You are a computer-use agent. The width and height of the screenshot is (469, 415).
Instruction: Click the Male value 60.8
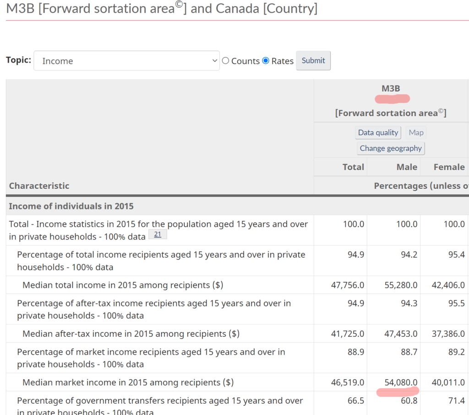point(409,401)
